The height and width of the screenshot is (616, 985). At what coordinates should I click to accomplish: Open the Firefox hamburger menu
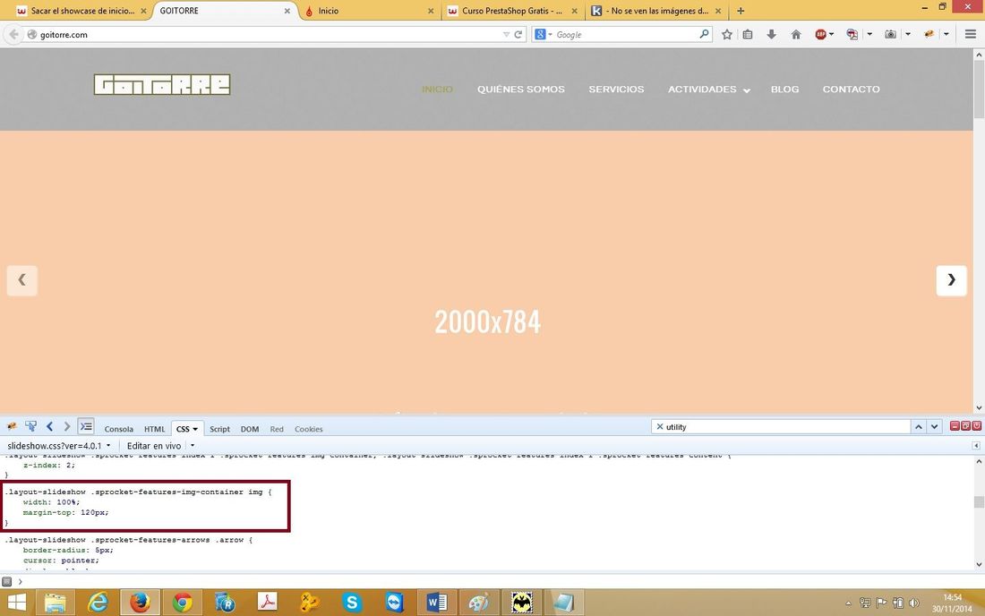click(x=971, y=35)
